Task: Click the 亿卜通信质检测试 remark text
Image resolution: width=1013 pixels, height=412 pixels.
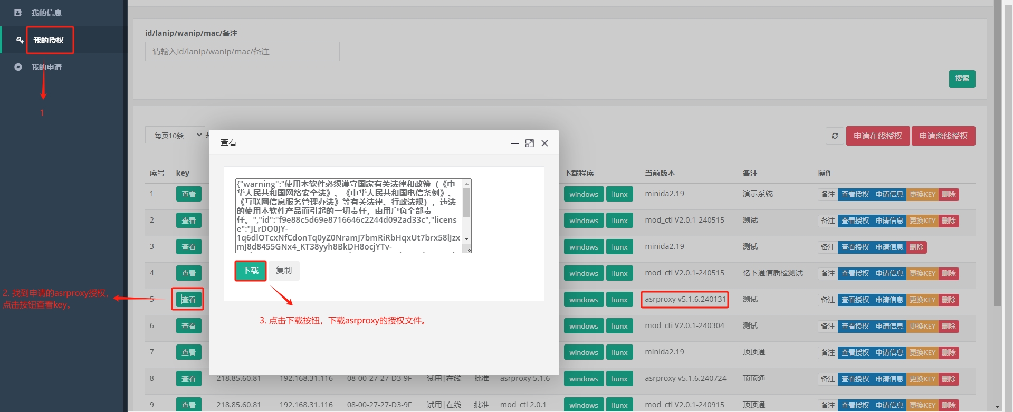Action: tap(772, 273)
